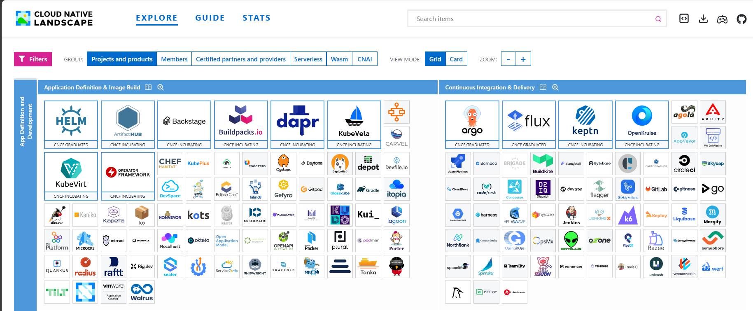Open the Artifact Hub project card
Viewport: 753px width, 311px height.
[128, 124]
